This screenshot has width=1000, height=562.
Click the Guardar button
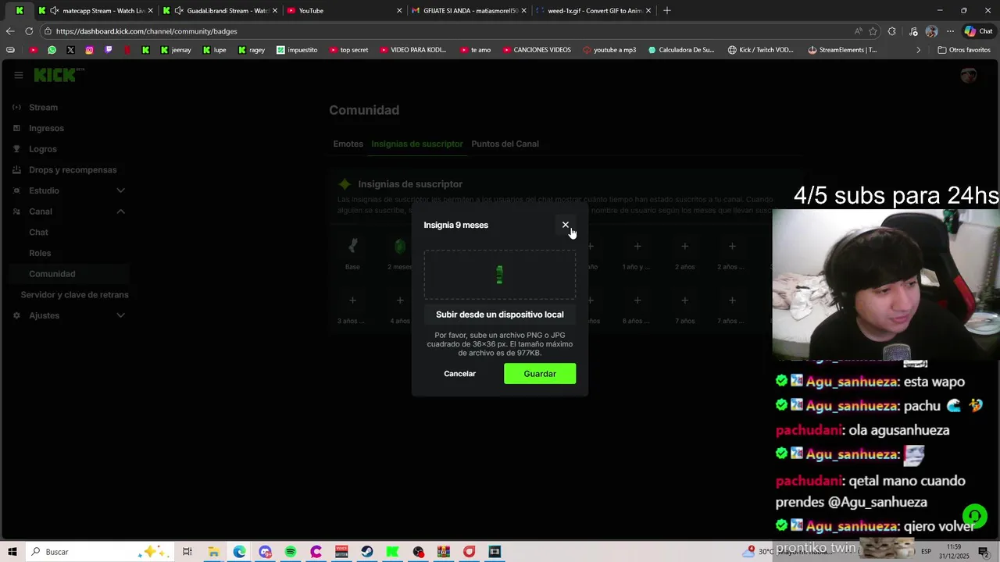540,374
